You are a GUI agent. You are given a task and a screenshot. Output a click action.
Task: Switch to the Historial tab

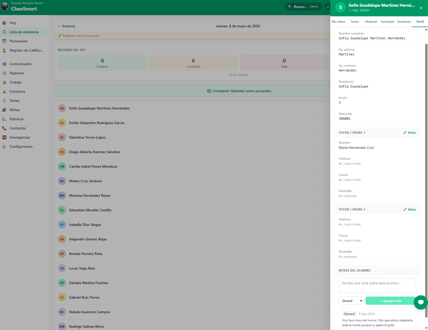point(371,22)
